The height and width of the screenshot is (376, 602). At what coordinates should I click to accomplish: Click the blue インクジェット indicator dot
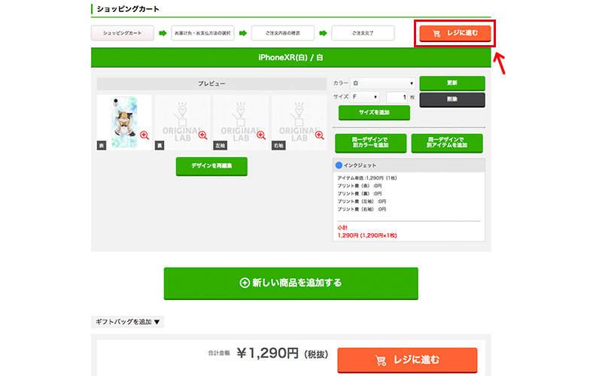339,165
